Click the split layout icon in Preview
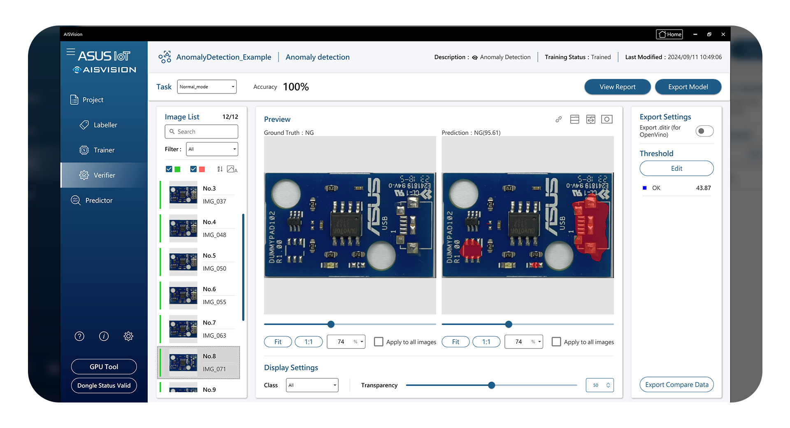The height and width of the screenshot is (428, 790). click(x=574, y=119)
